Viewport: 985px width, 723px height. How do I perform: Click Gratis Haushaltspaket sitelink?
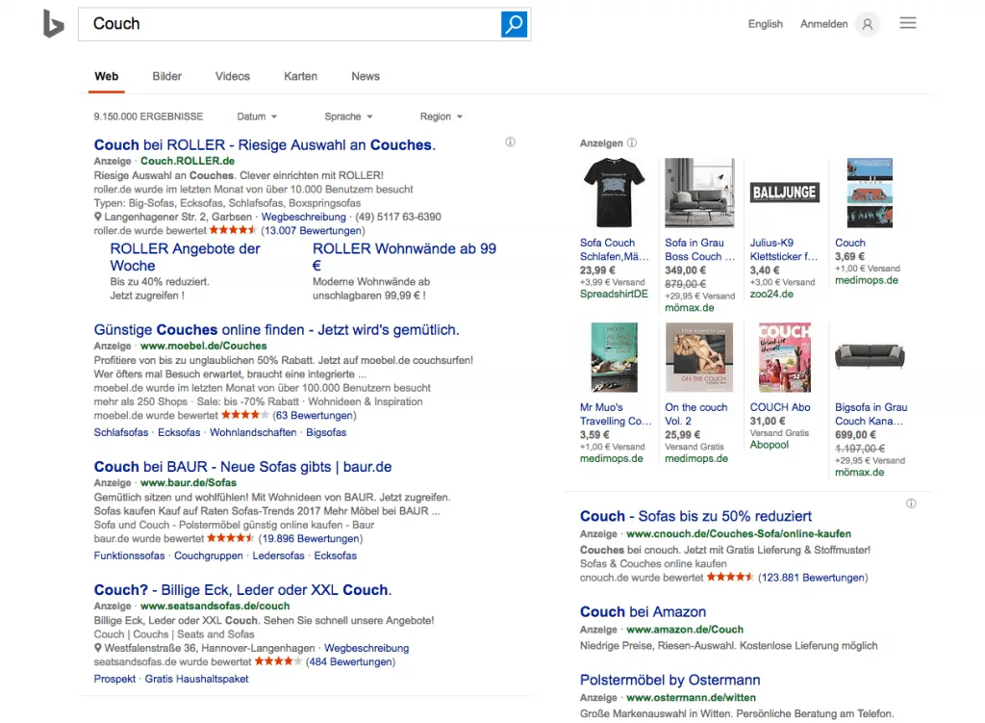pos(196,679)
